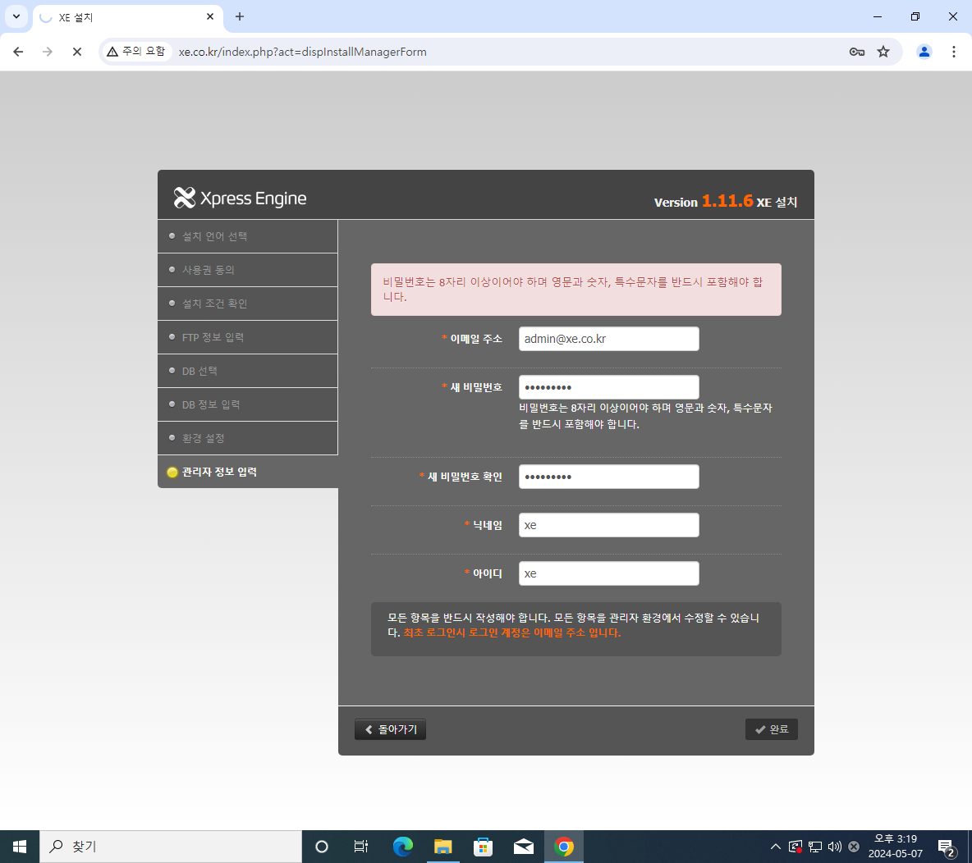Select DB 선택 step

pos(248,371)
